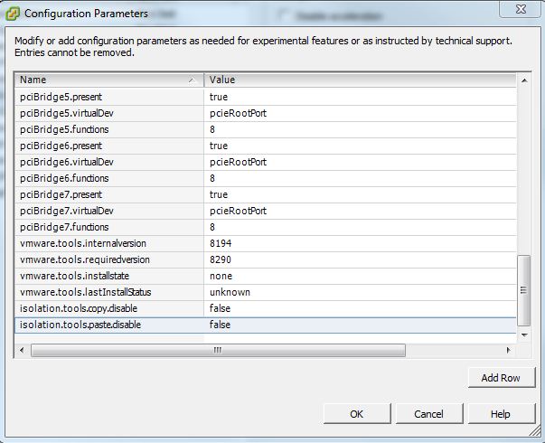Click the horizontal scrollbar left arrow
Image resolution: width=545 pixels, height=443 pixels.
pyautogui.click(x=22, y=350)
